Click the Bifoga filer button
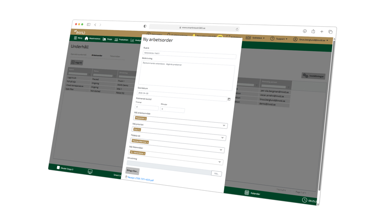This screenshot has width=381, height=214. [x=133, y=171]
